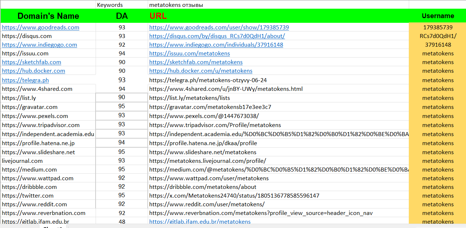Select the username cell 179385739
The image size is (466, 228).
coord(437,28)
